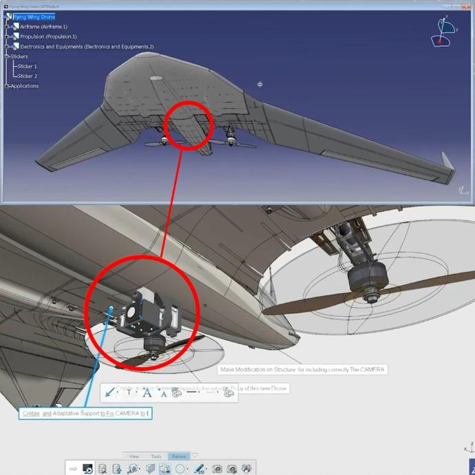Screen dimensions: 475x475
Task: Click the arrow annotation tool in the floating toolbar
Action: tap(110, 393)
